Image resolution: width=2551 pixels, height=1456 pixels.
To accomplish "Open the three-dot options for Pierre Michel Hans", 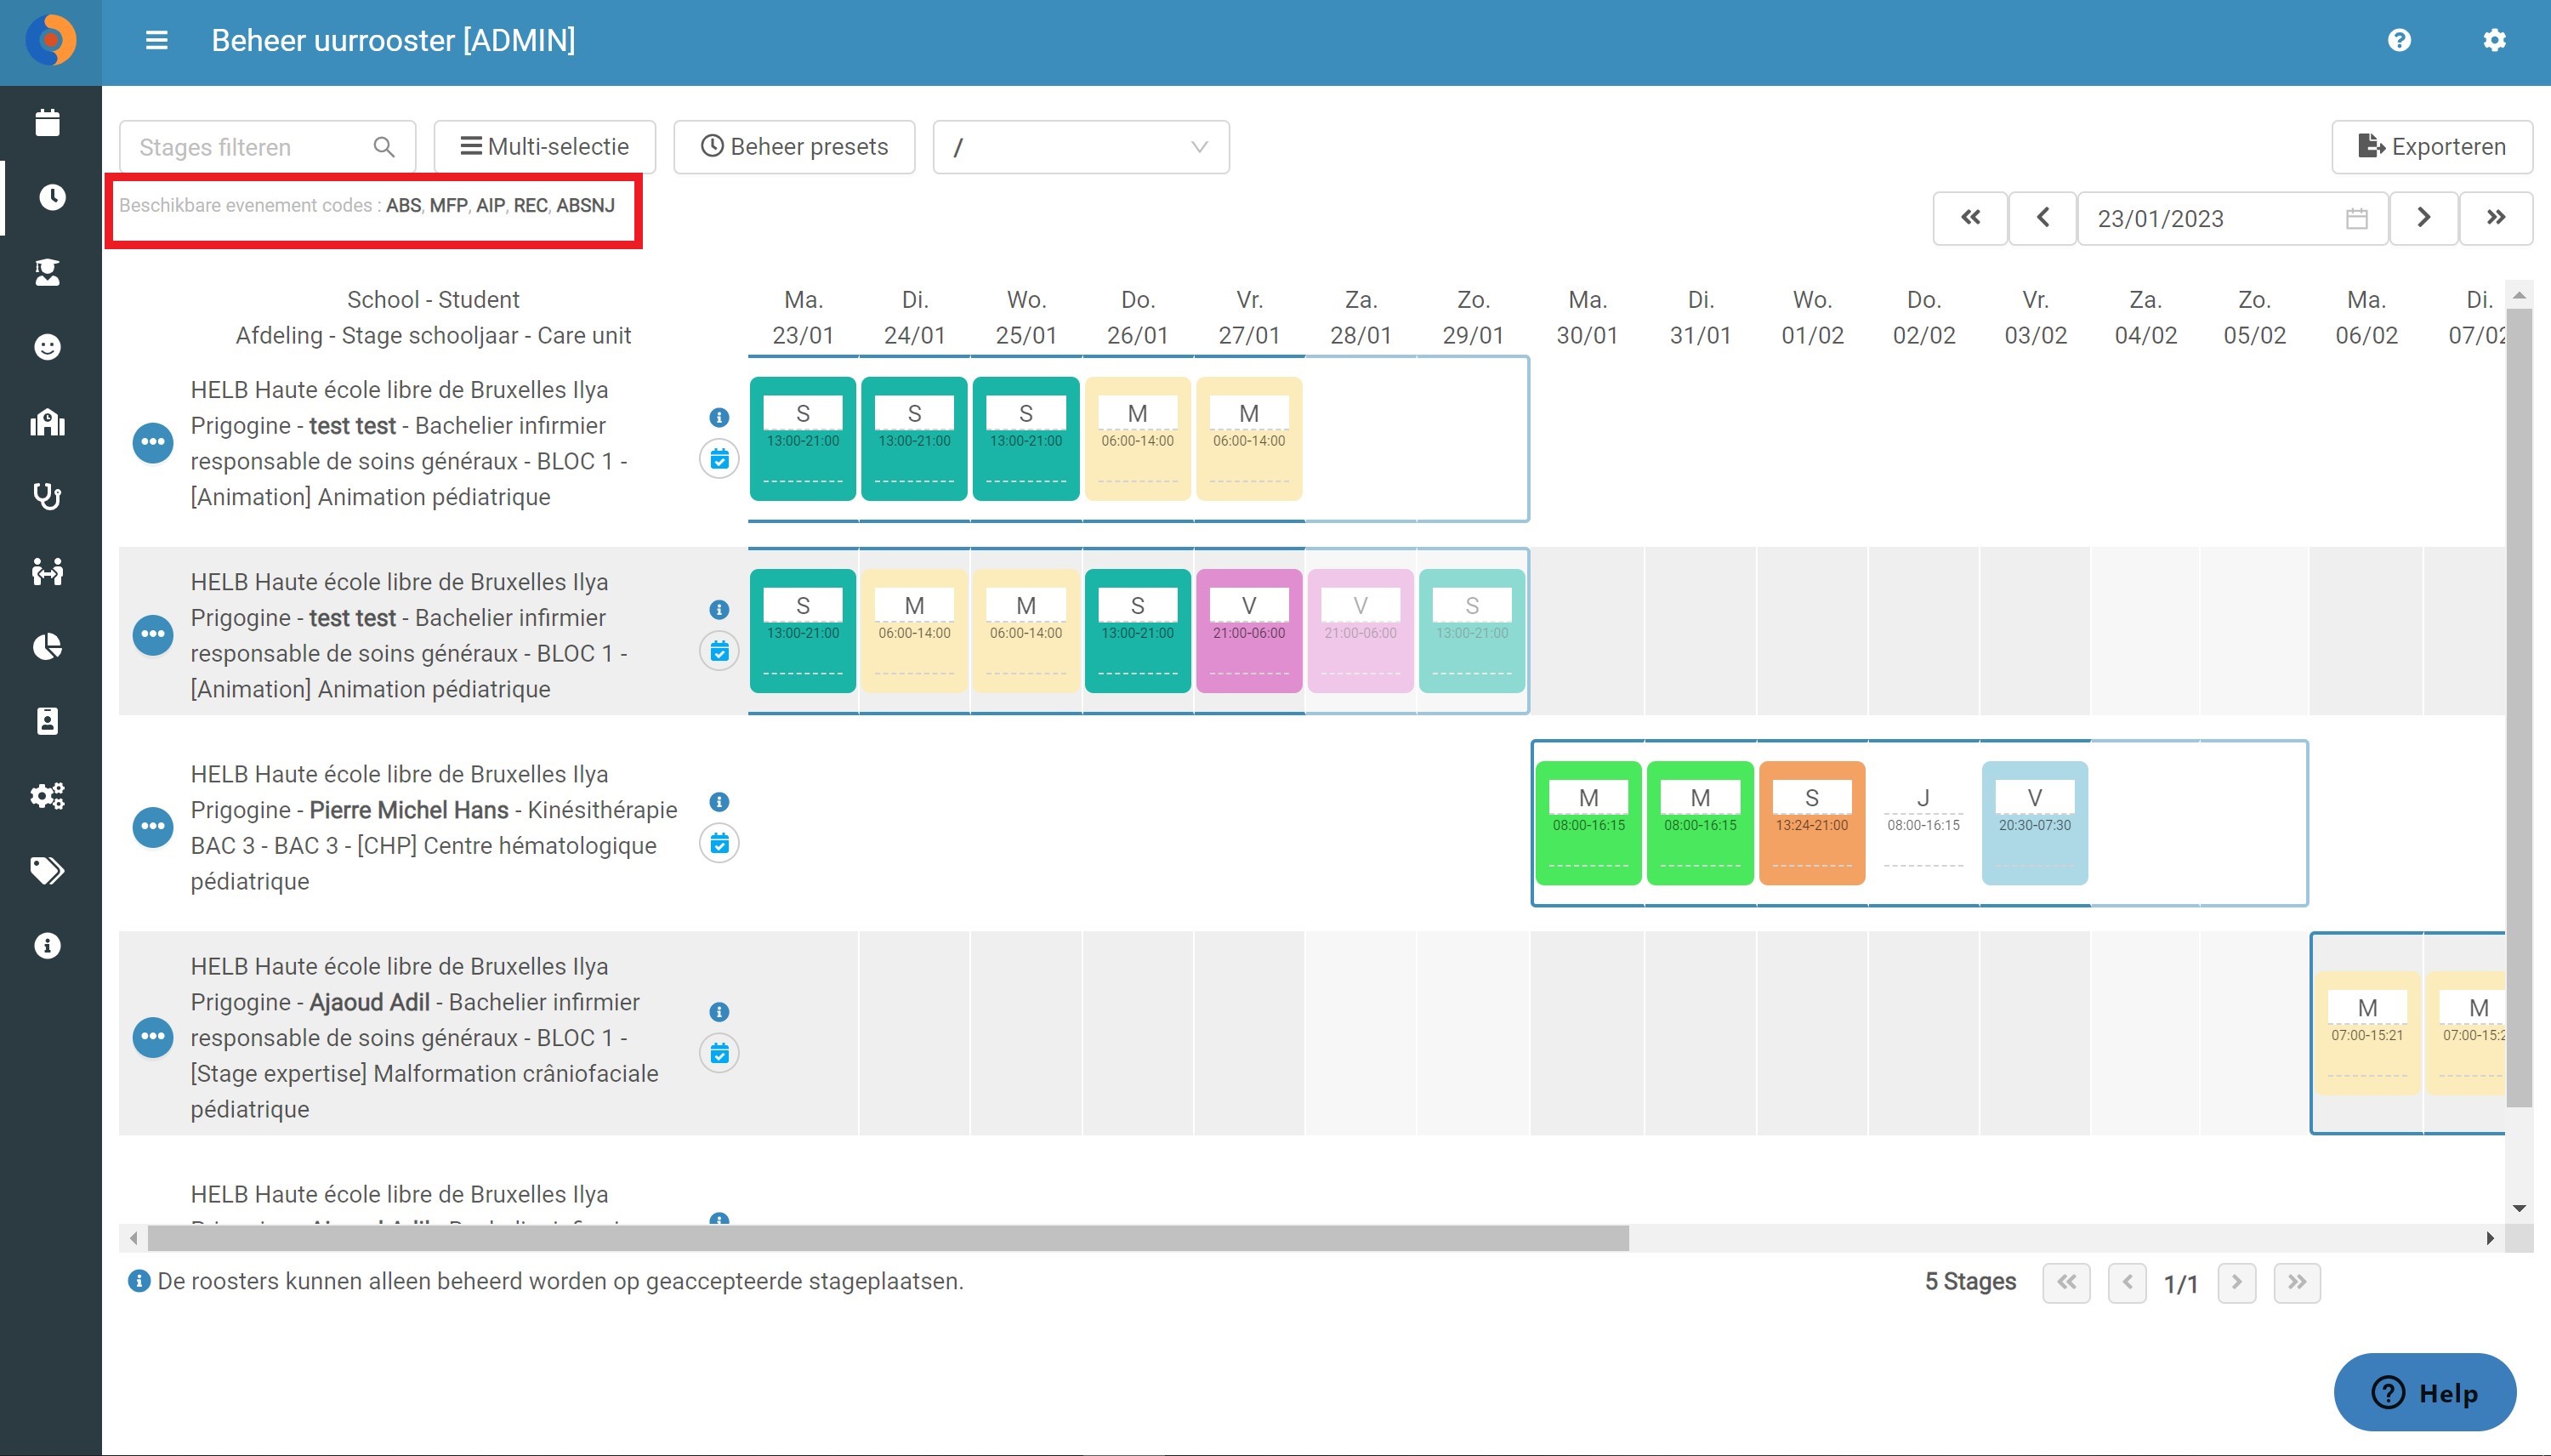I will tap(153, 827).
